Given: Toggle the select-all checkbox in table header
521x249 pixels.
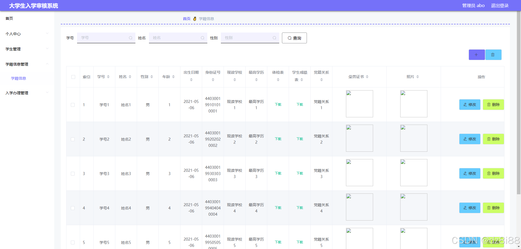Looking at the screenshot, I should click(73, 77).
